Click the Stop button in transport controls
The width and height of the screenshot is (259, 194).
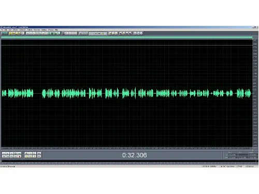coord(4,154)
